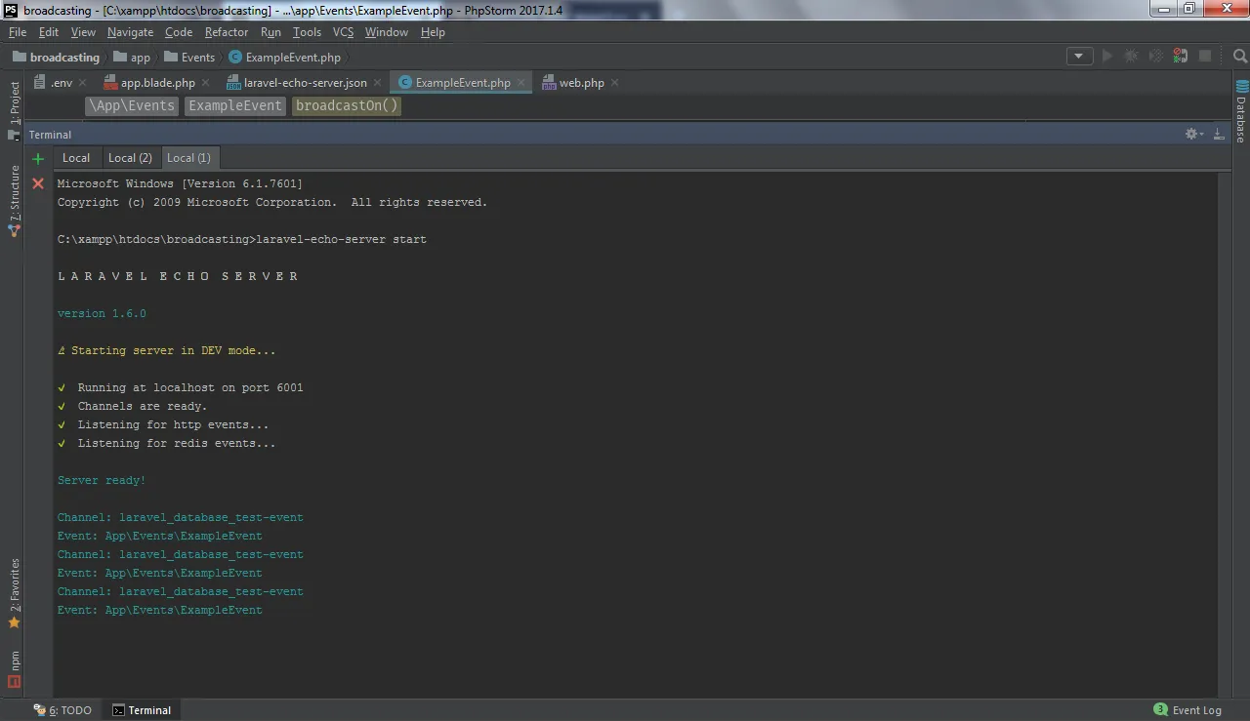Open the Project tool window
This screenshot has height=721, width=1250.
tap(14, 109)
